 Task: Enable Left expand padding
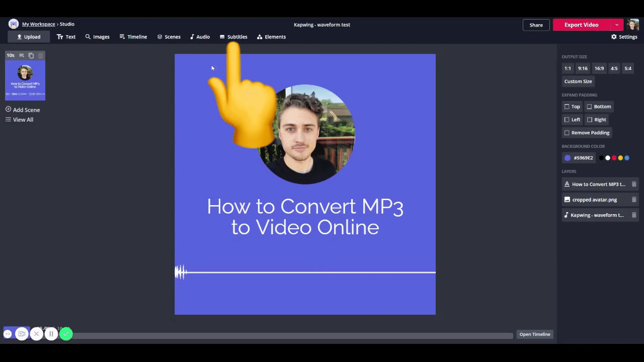[572, 120]
